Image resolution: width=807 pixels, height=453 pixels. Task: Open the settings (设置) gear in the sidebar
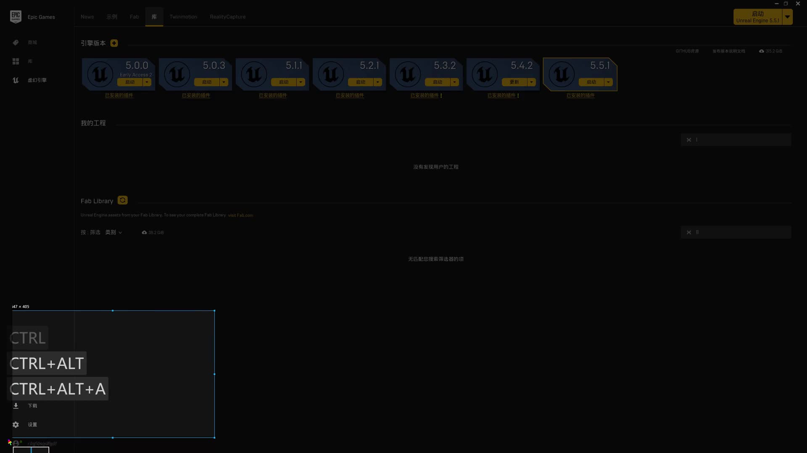pos(16,424)
